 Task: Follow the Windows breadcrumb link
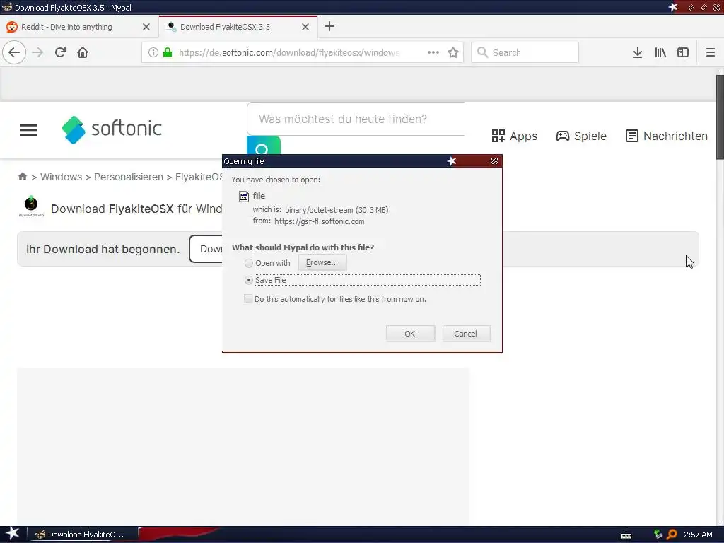coord(61,177)
